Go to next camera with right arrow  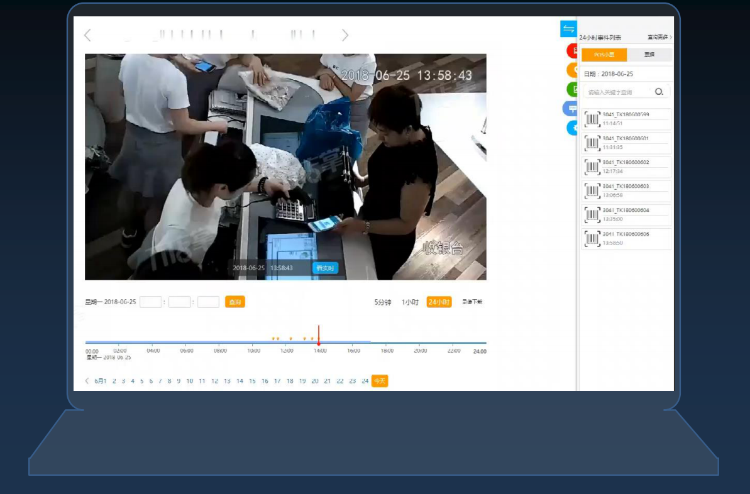click(x=345, y=35)
